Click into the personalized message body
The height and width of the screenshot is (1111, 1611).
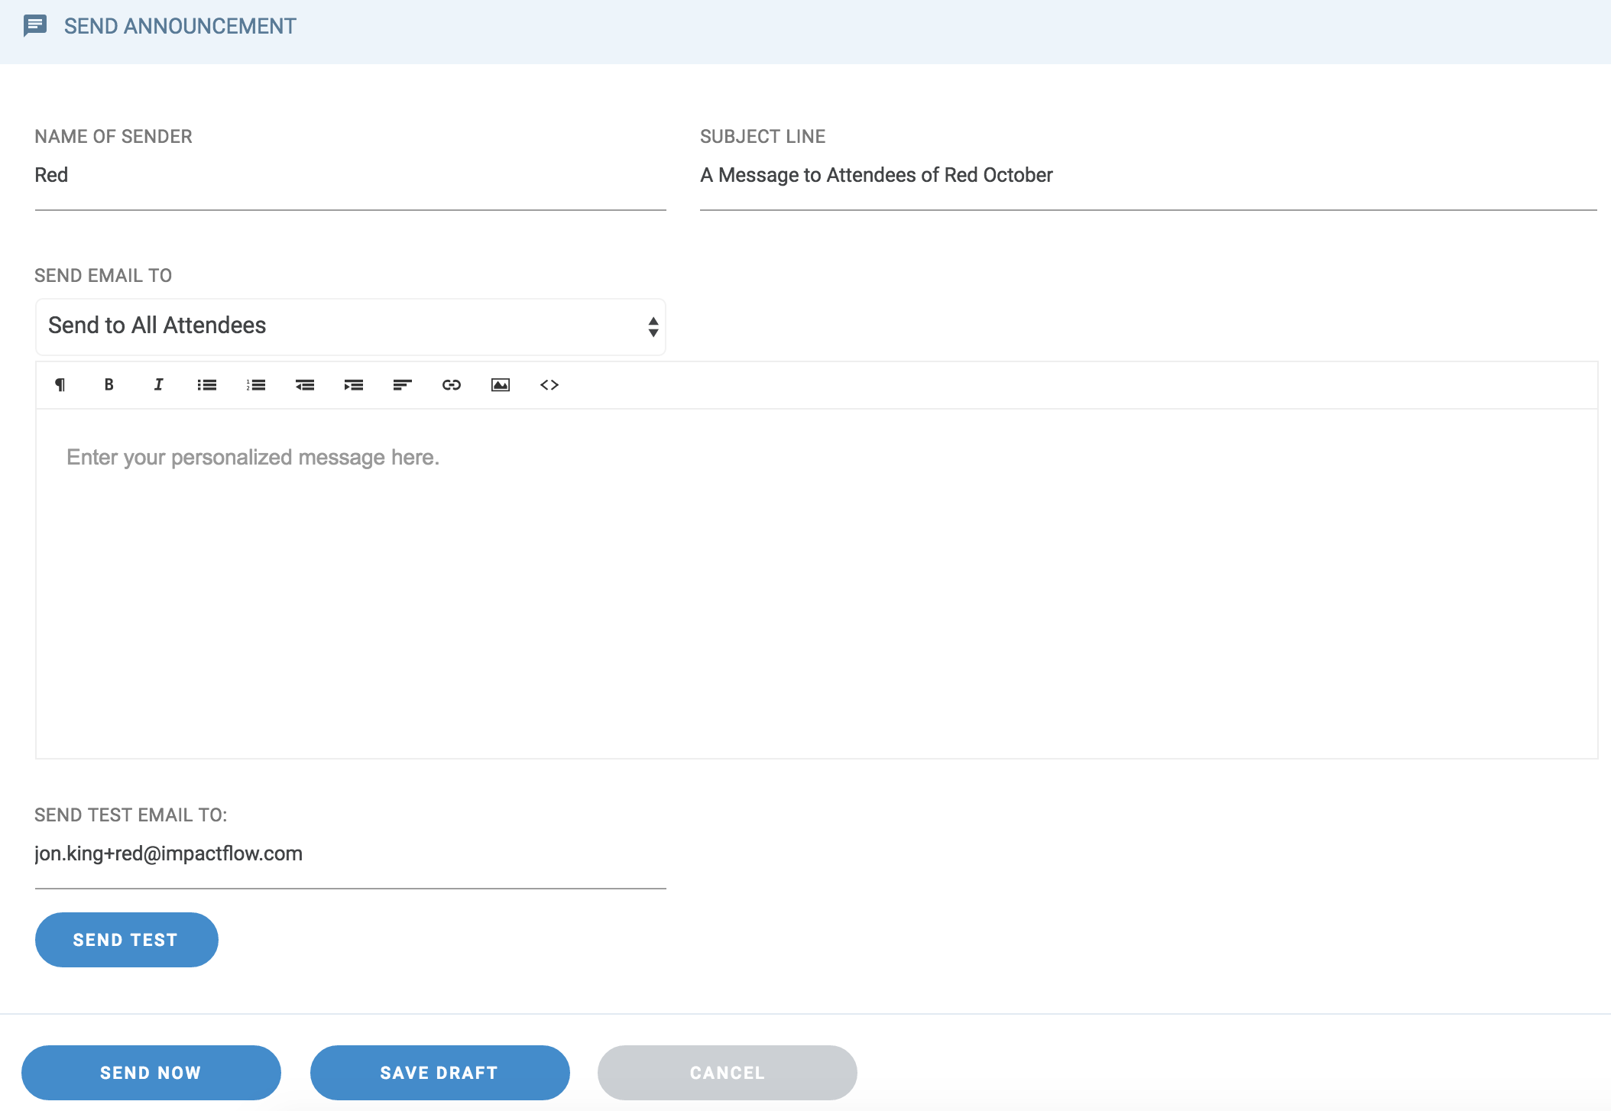[816, 582]
